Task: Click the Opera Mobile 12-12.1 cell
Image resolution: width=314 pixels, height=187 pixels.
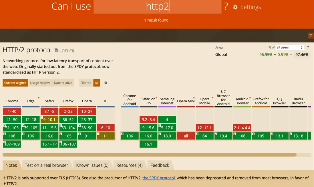Action: (x=205, y=128)
